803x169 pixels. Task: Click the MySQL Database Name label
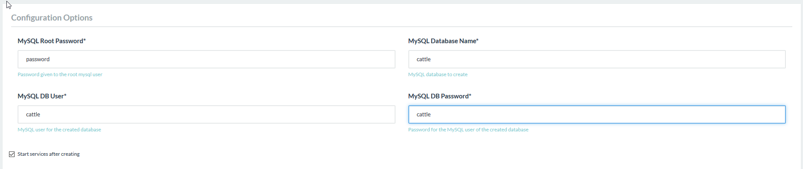point(443,41)
